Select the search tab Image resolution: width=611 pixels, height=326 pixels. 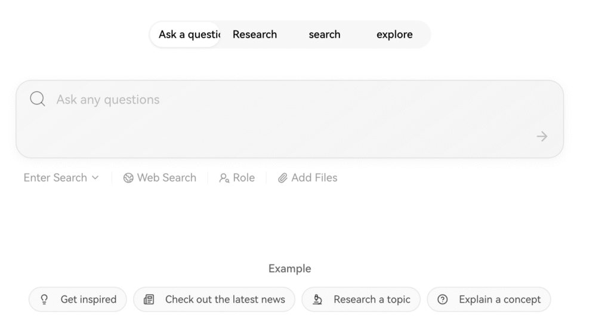(x=325, y=35)
